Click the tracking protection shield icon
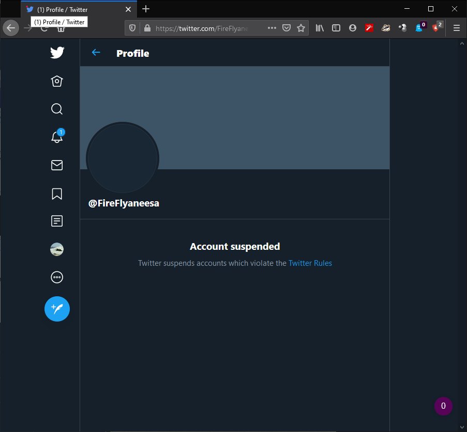The height and width of the screenshot is (432, 467). click(132, 28)
